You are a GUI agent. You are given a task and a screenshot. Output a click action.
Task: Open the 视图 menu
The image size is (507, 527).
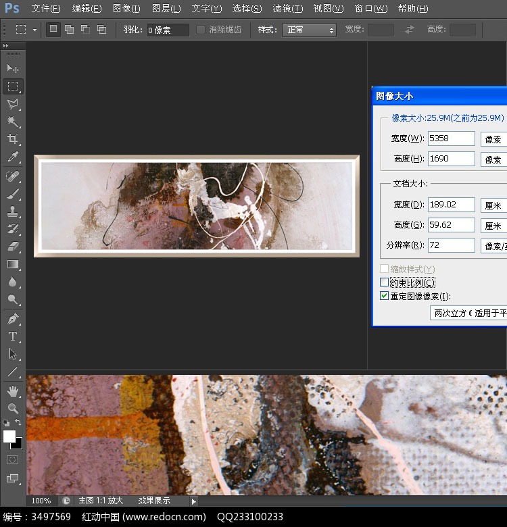[x=328, y=8]
